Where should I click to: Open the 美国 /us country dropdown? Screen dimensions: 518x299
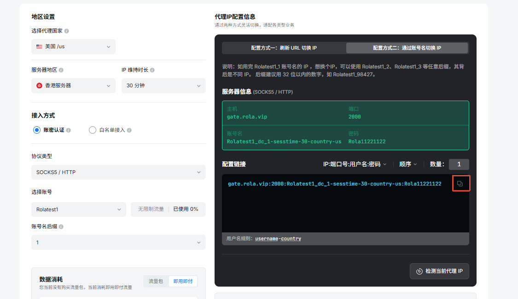pyautogui.click(x=73, y=46)
